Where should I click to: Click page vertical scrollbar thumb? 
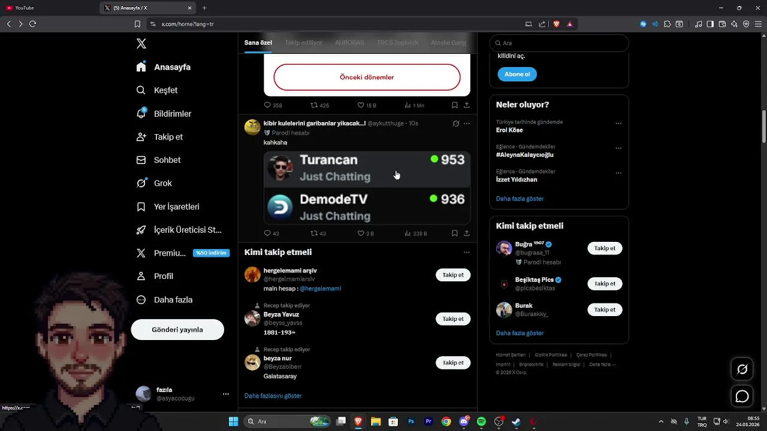(763, 126)
